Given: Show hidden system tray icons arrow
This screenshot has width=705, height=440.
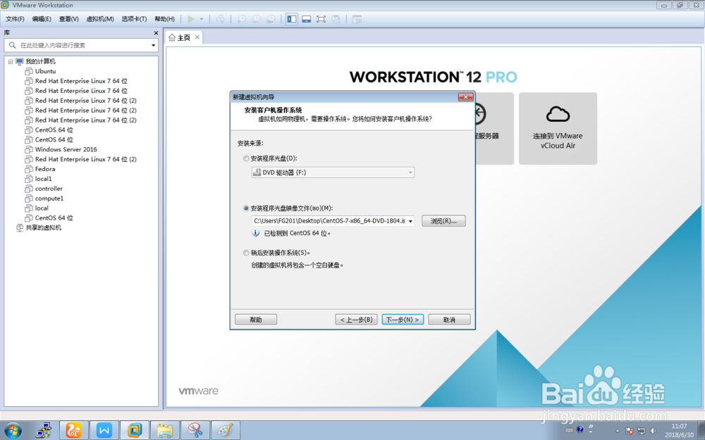Looking at the screenshot, I should click(618, 431).
